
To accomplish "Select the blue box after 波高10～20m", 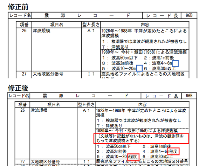I will point(139,68).
